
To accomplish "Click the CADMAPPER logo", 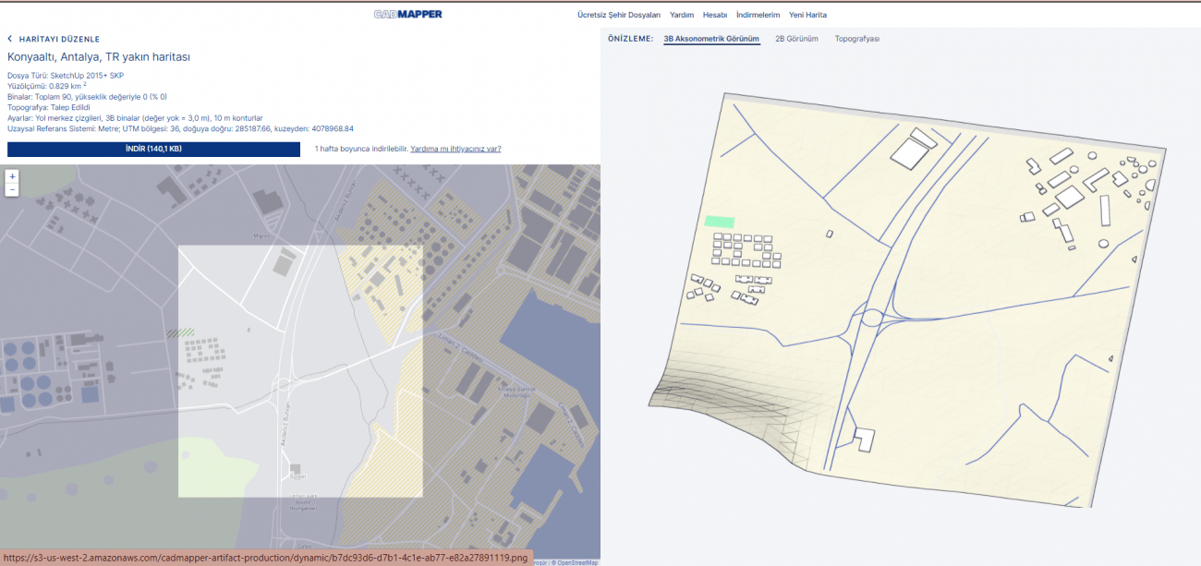I will pos(407,15).
